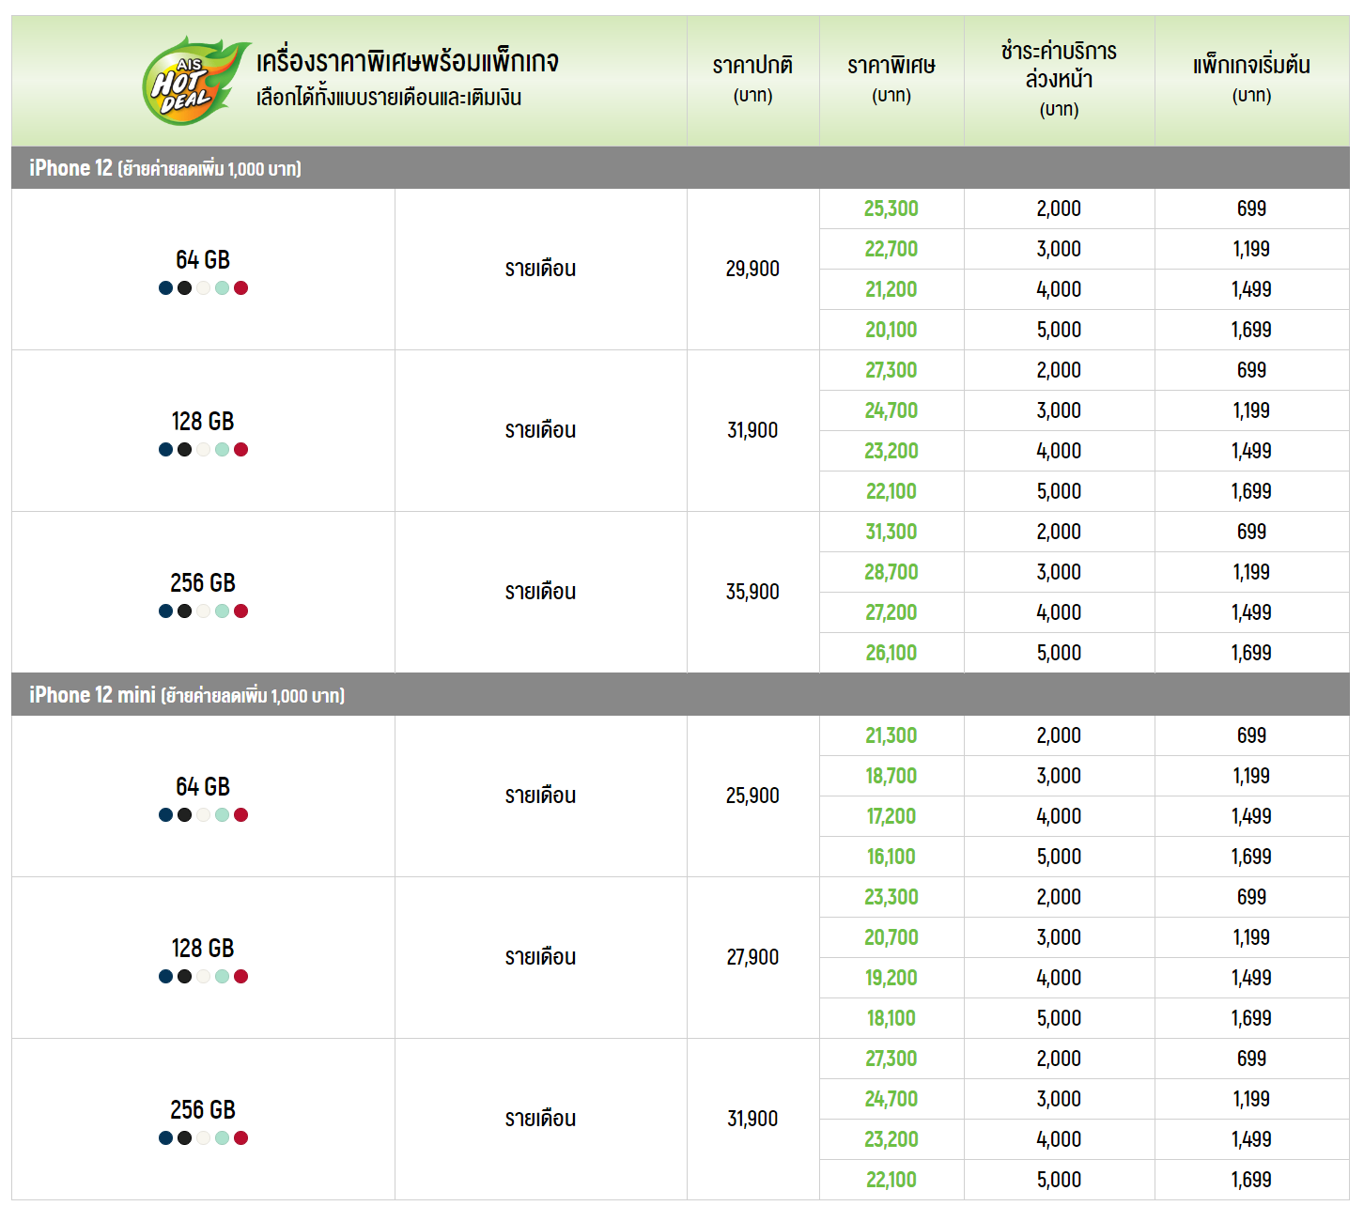This screenshot has height=1206, width=1364.
Task: Click the special price '31,300'
Action: [x=891, y=532]
